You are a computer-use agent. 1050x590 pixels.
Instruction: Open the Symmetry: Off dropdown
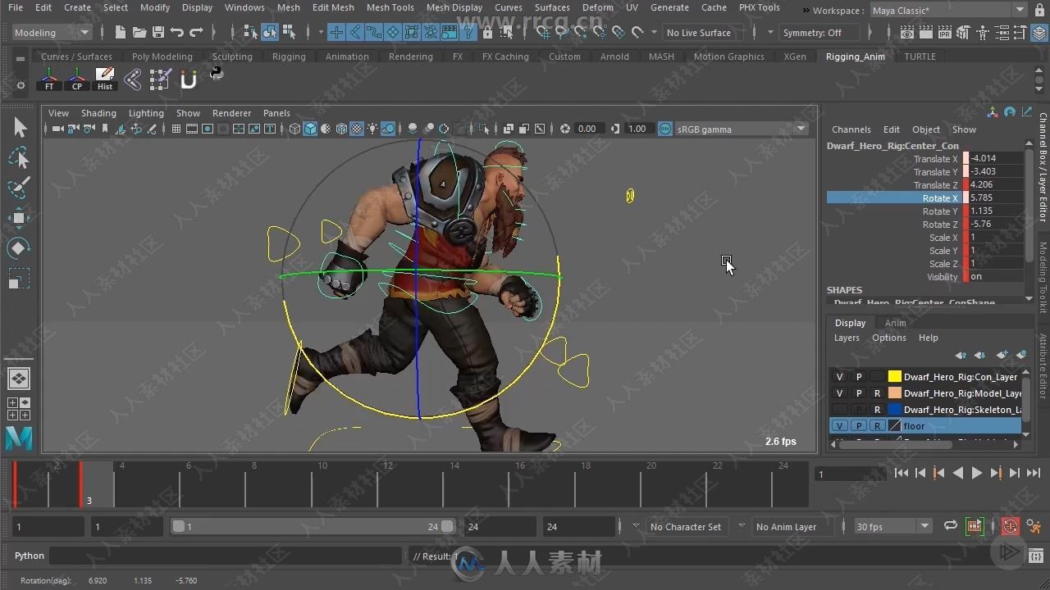pos(819,33)
